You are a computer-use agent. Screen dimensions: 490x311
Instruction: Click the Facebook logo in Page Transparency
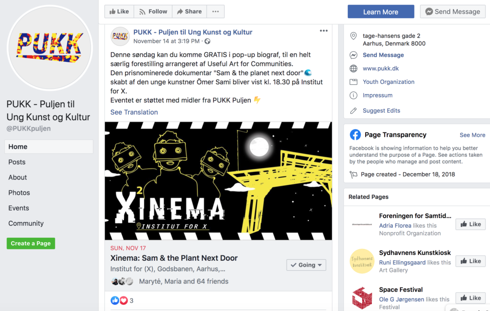356,135
